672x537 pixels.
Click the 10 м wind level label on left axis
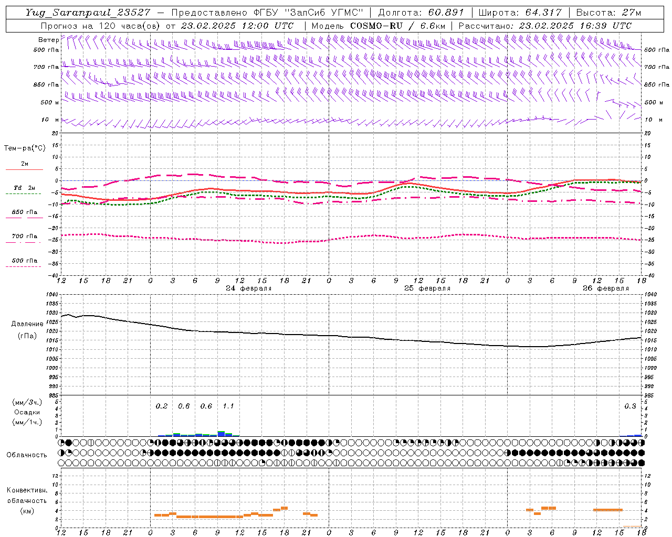[50, 120]
